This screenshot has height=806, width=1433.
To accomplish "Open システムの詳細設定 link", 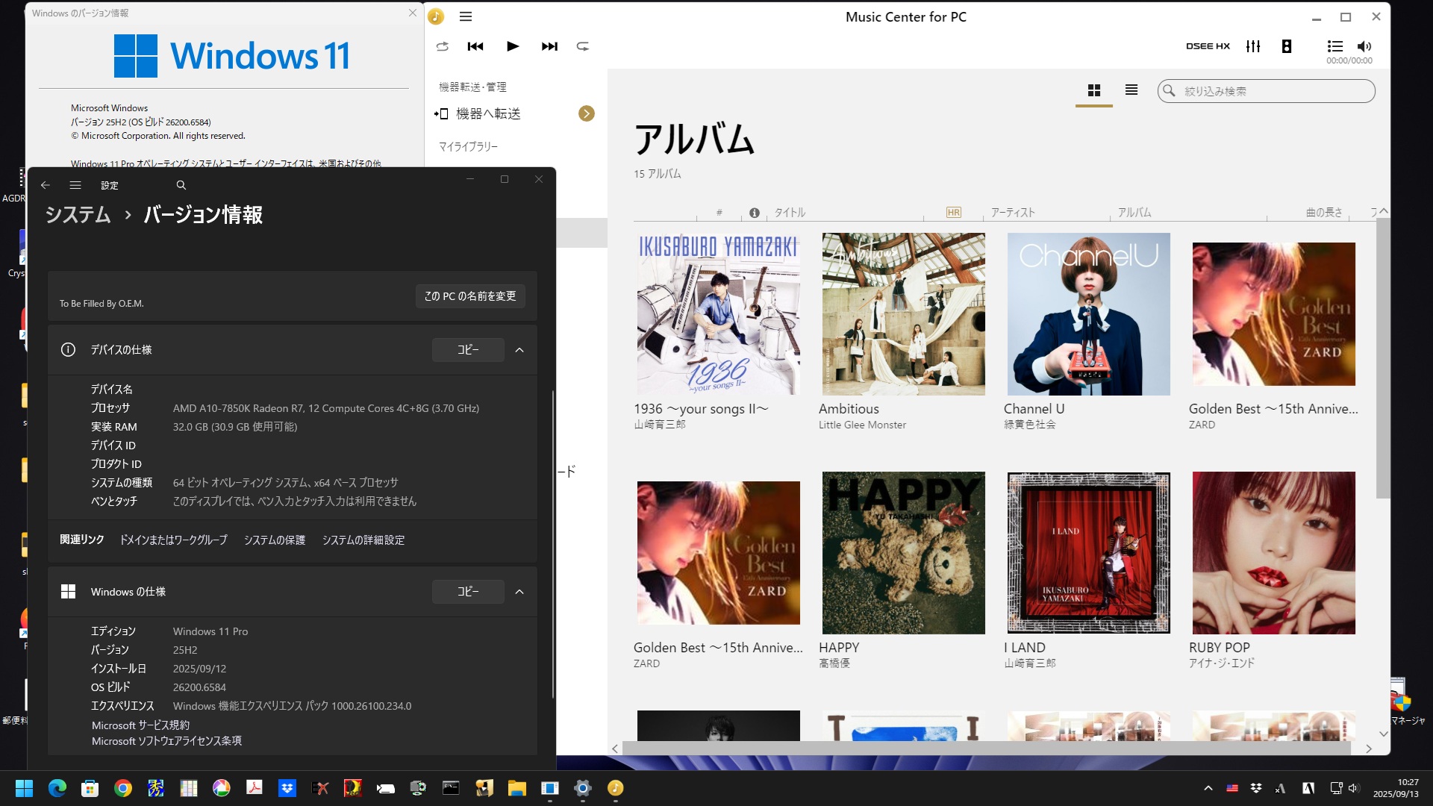I will 363,540.
